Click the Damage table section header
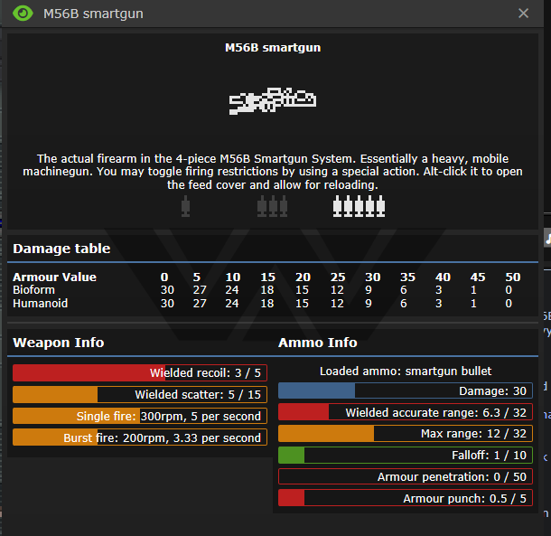Screen dimensions: 551x536 point(61,249)
